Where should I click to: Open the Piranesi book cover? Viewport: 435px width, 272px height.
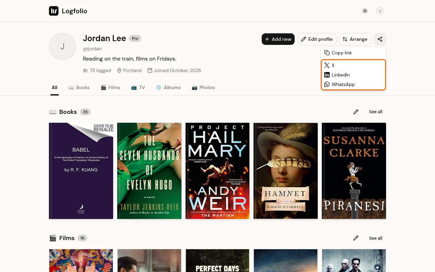point(354,171)
